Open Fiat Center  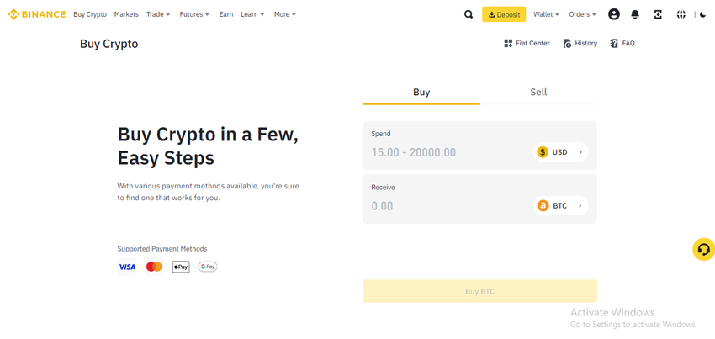[x=527, y=43]
